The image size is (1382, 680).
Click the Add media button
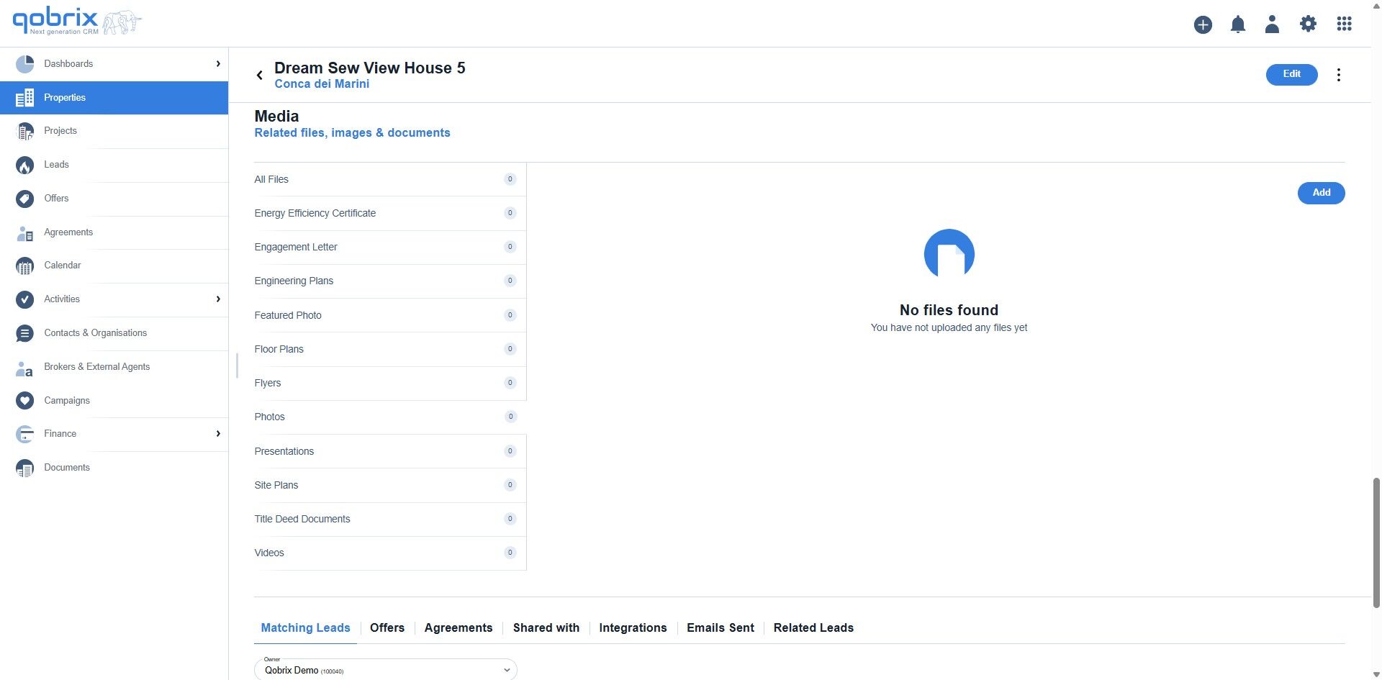click(1321, 193)
